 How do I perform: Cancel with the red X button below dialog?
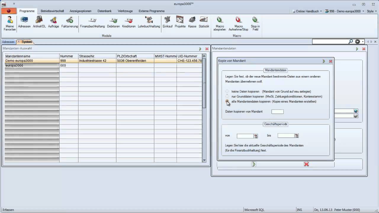click(x=306, y=164)
